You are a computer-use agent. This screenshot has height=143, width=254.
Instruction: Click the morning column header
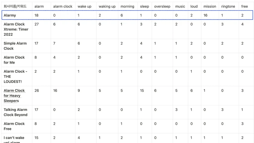pos(128,6)
